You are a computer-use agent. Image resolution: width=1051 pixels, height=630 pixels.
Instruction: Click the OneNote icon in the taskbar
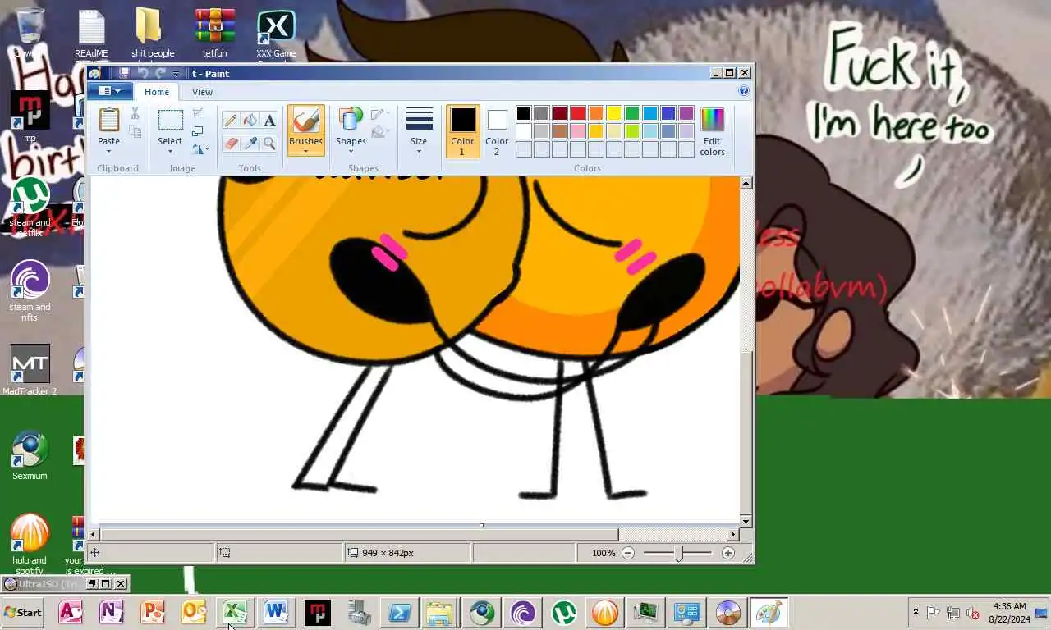point(112,612)
